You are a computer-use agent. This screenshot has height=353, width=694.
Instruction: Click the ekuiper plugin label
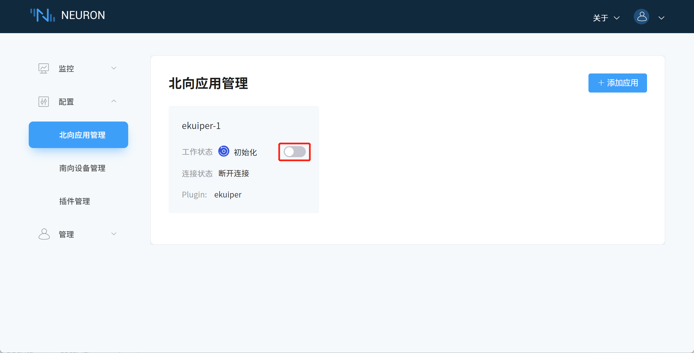[x=227, y=194]
